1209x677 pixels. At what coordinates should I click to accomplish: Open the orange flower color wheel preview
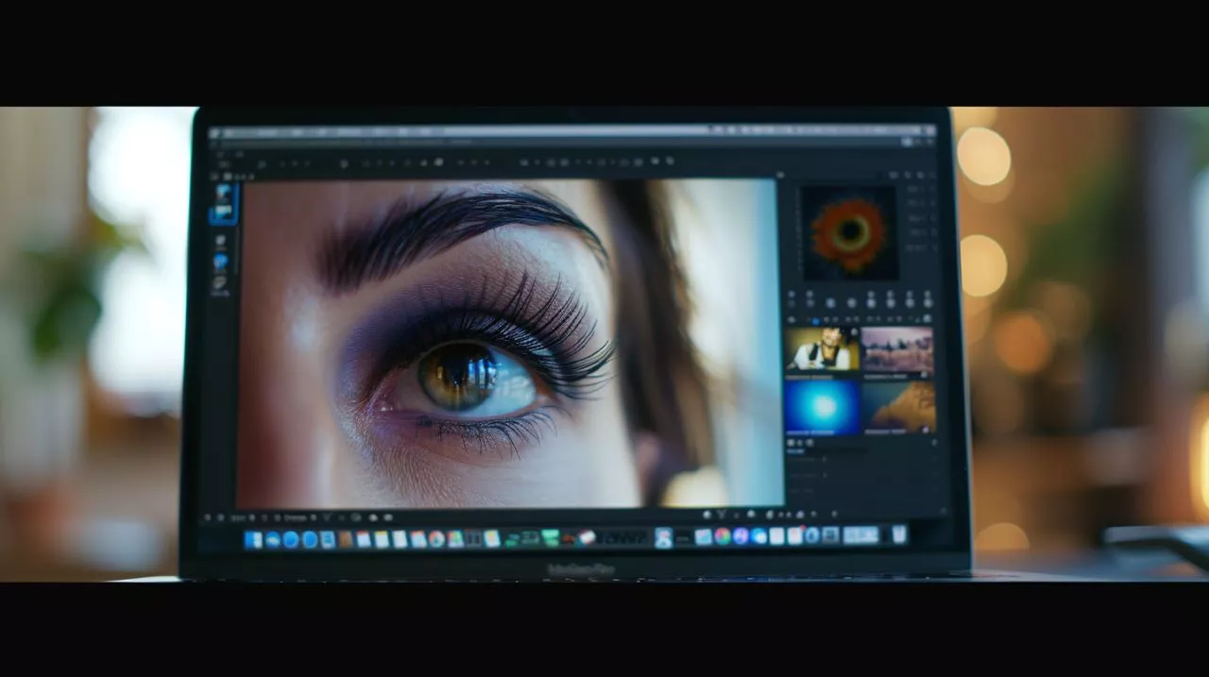click(848, 232)
